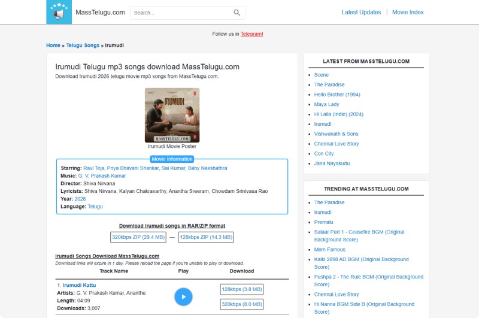Open The Paradise in the Latest list
Image resolution: width=479 pixels, height=318 pixels.
pyautogui.click(x=329, y=84)
